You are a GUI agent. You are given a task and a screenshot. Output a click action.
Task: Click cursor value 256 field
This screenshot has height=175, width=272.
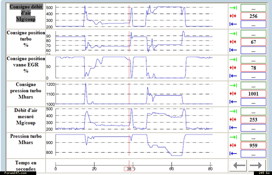(253, 16)
